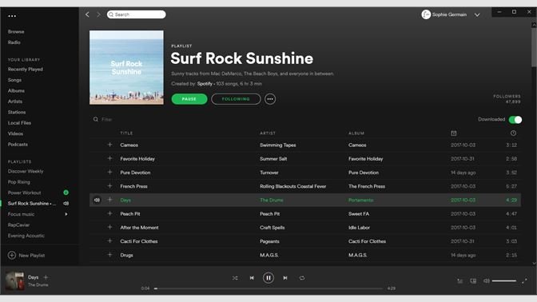The height and width of the screenshot is (302, 537).
Task: Open Local Files in your library
Action: point(19,123)
